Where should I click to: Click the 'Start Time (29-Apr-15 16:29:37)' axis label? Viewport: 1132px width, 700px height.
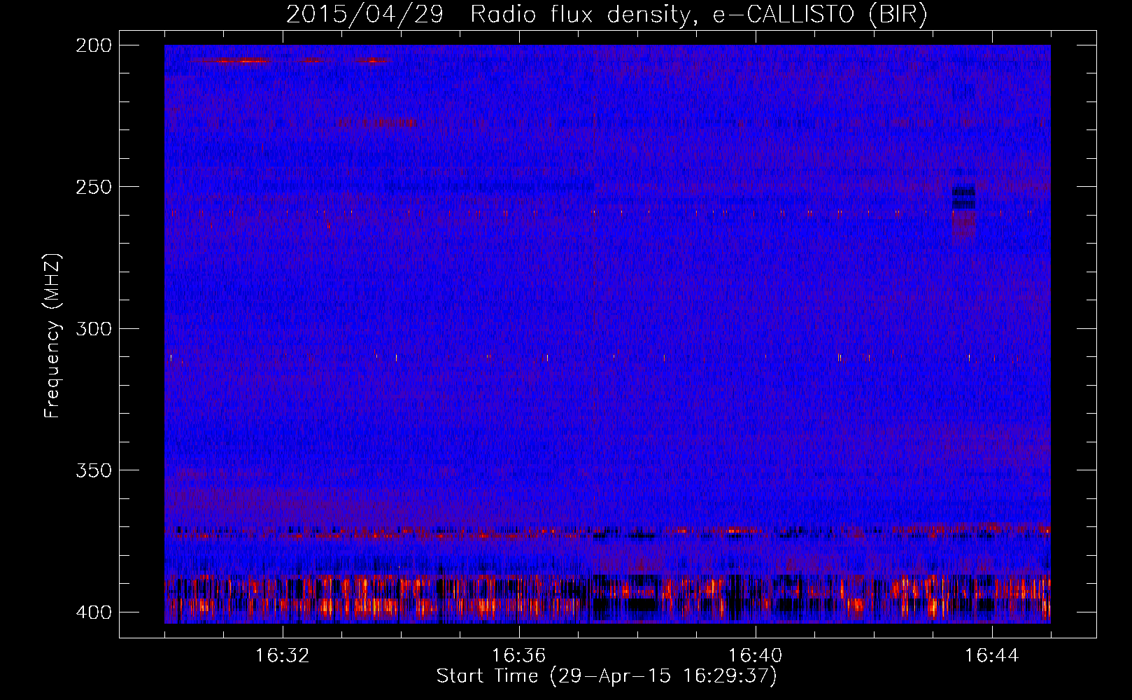[x=607, y=676]
